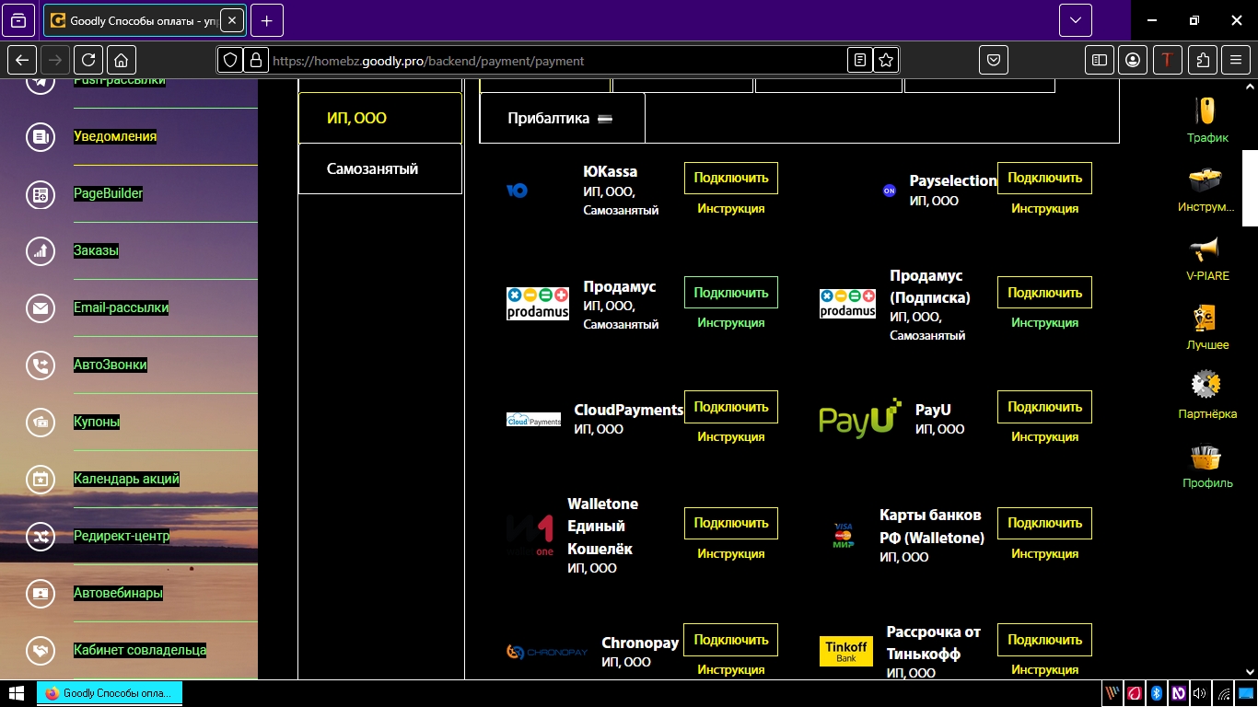Open Payselection Инструкция link

click(x=1044, y=209)
